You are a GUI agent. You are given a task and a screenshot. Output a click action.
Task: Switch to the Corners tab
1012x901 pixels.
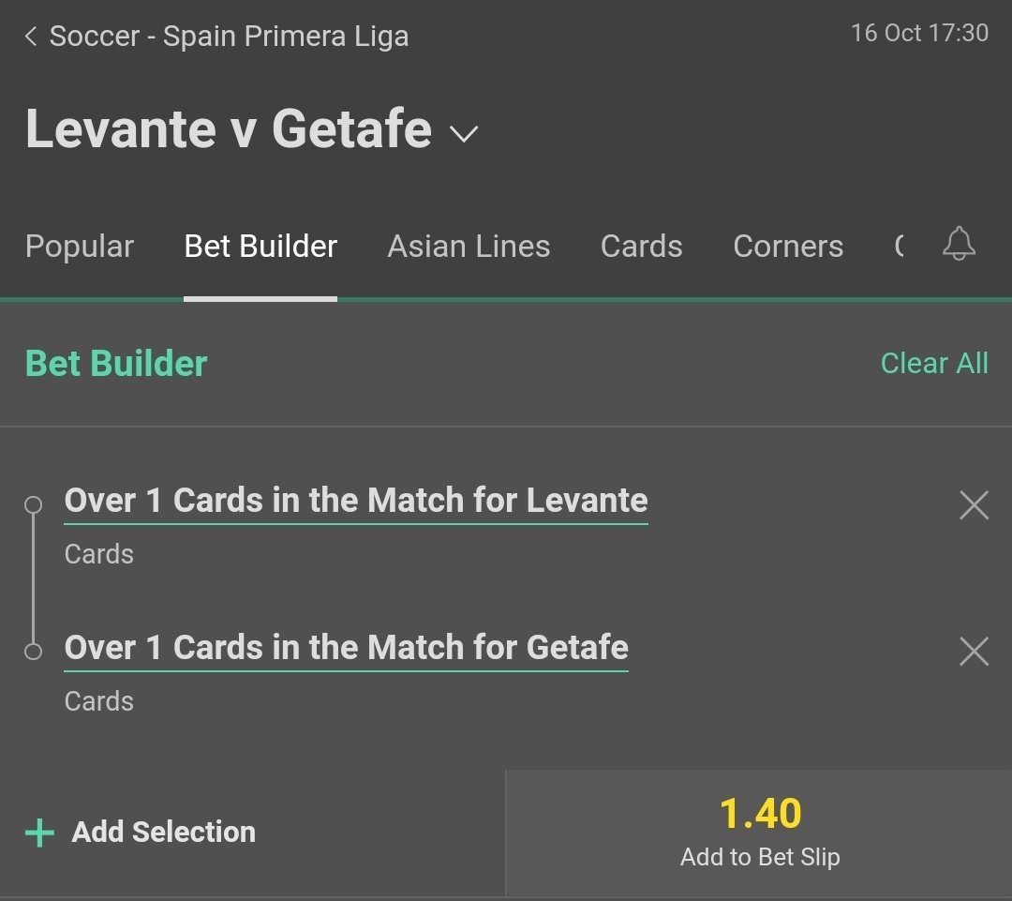pyautogui.click(x=787, y=247)
